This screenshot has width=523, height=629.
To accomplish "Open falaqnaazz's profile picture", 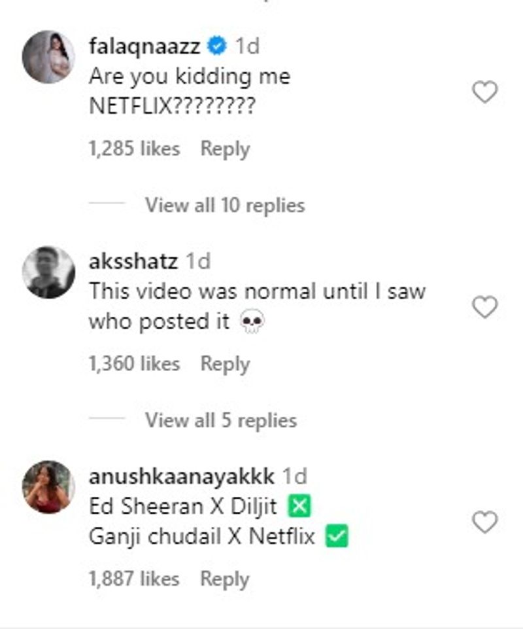I will coord(48,57).
